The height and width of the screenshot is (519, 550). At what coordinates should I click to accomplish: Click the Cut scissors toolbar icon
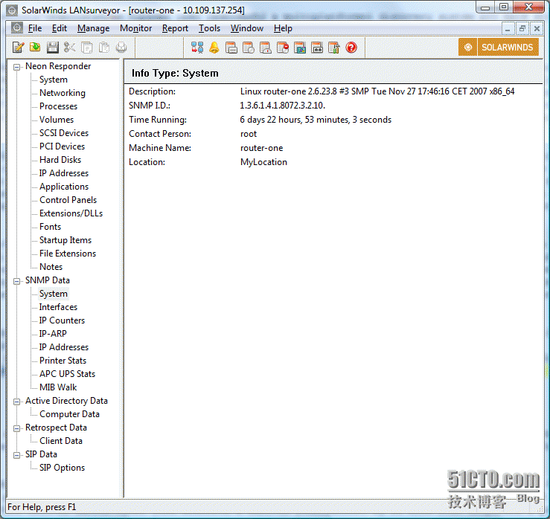[69, 48]
